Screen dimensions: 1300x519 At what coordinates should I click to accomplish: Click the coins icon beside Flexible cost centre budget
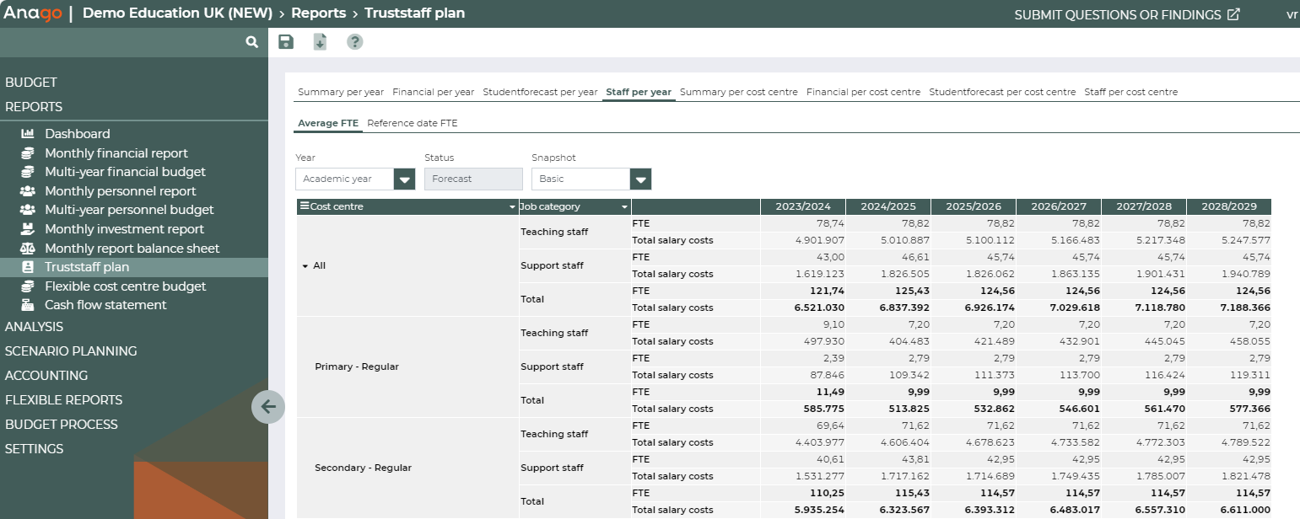point(28,286)
